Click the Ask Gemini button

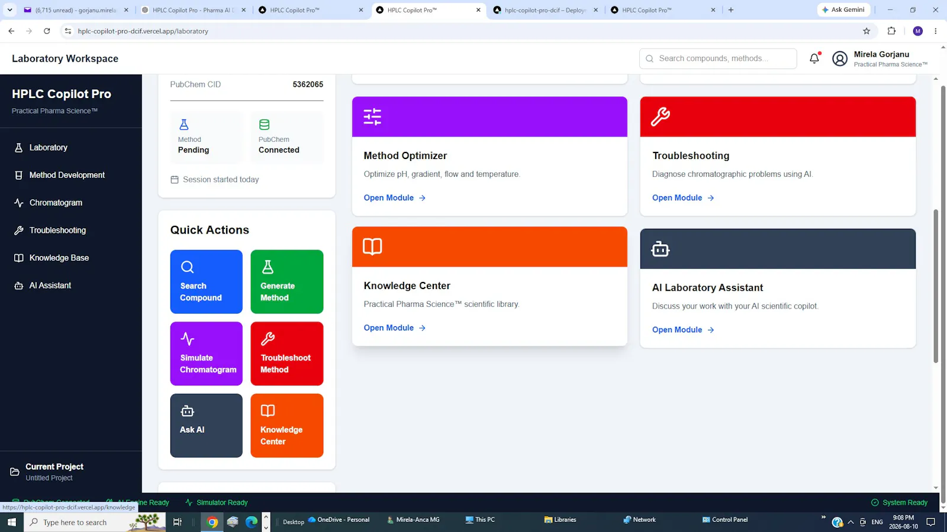843,10
